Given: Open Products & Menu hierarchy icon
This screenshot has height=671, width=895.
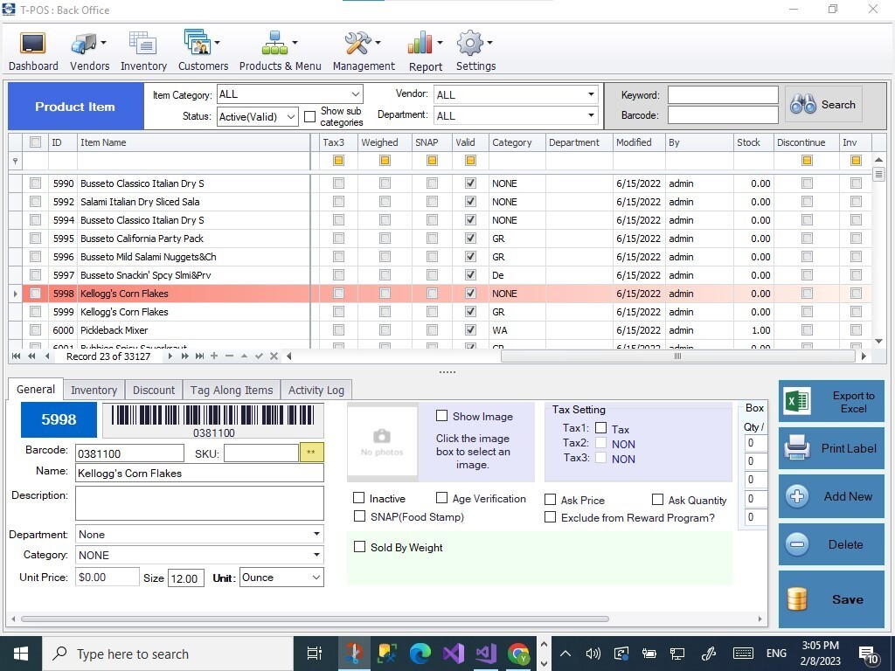Looking at the screenshot, I should tap(274, 43).
